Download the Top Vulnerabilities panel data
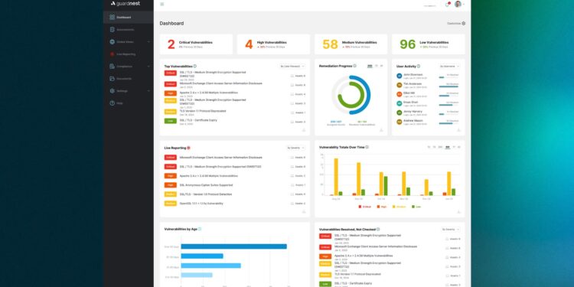The image size is (574, 287). (304, 130)
